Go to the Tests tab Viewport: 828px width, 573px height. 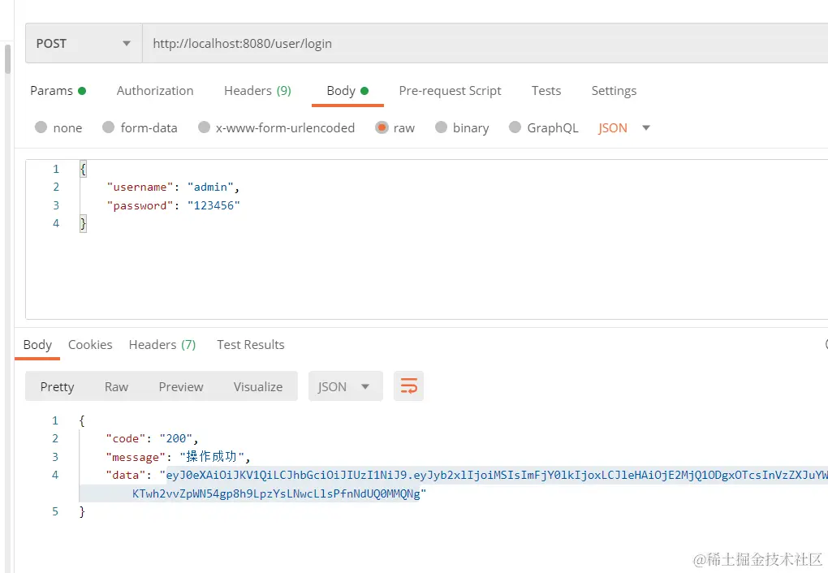click(546, 91)
